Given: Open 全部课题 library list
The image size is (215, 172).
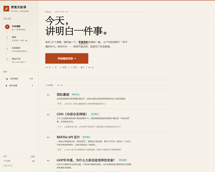Looking at the screenshot, I should pyautogui.click(x=19, y=79).
